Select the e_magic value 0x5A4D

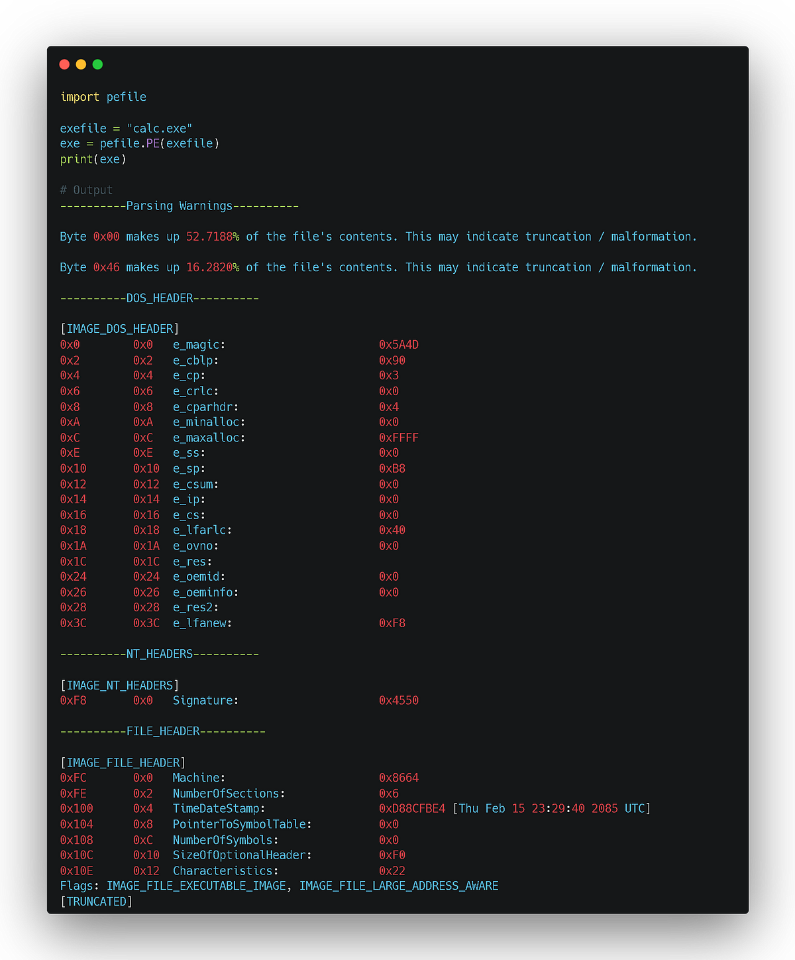pos(398,344)
